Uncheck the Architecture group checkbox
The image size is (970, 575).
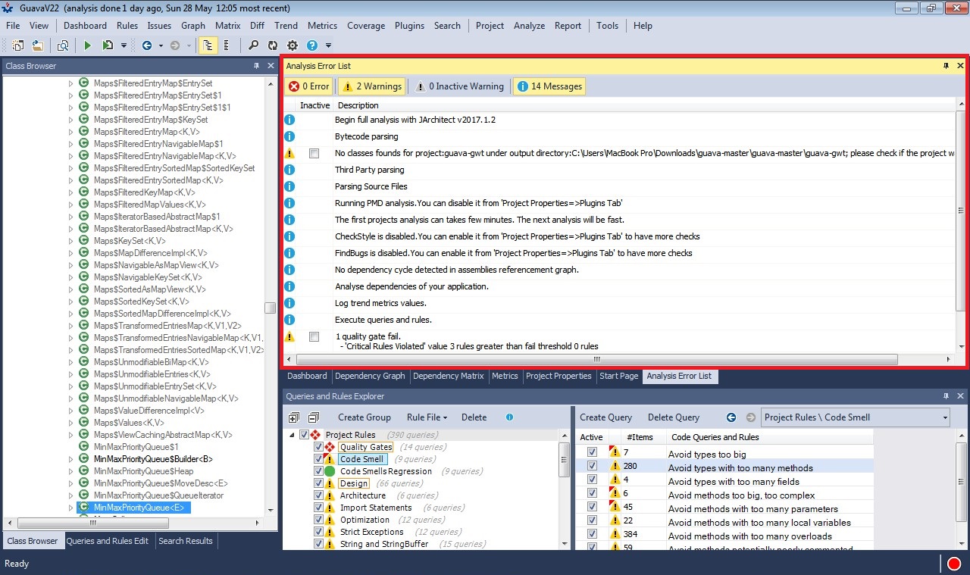(318, 495)
